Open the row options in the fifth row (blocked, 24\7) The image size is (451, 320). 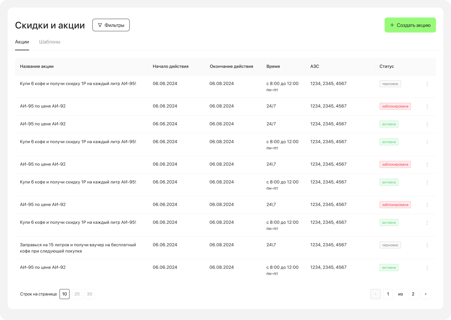tap(427, 165)
